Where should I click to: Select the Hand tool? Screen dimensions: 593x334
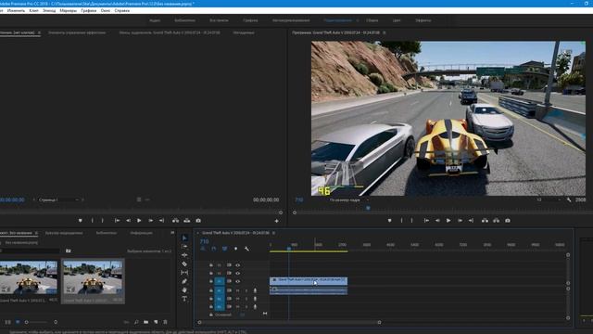(x=184, y=290)
